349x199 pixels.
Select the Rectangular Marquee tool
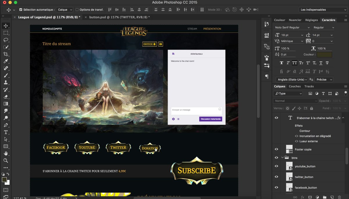(6, 33)
